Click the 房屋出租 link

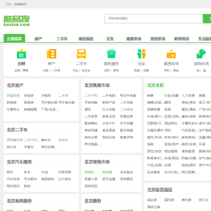13,96
